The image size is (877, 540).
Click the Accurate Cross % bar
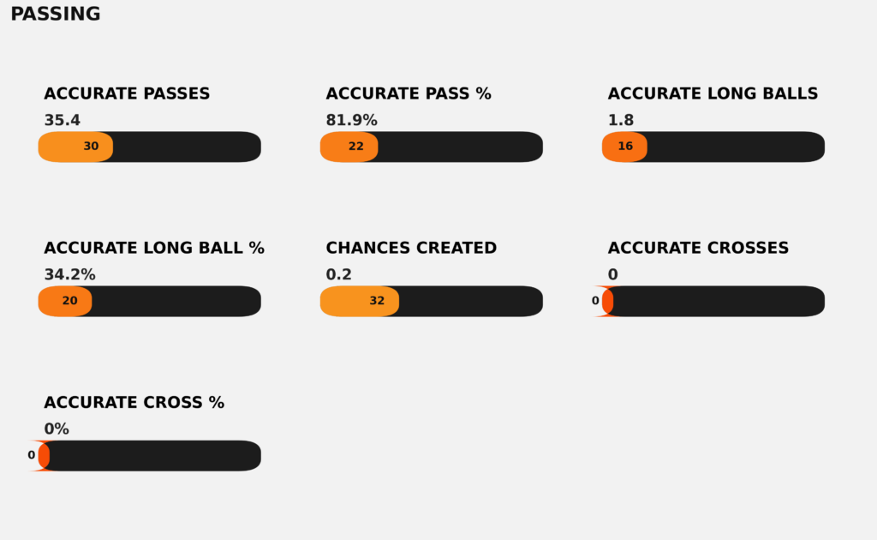pyautogui.click(x=150, y=455)
